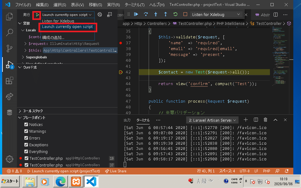
Task: Stop the debug session
Action: point(185,14)
